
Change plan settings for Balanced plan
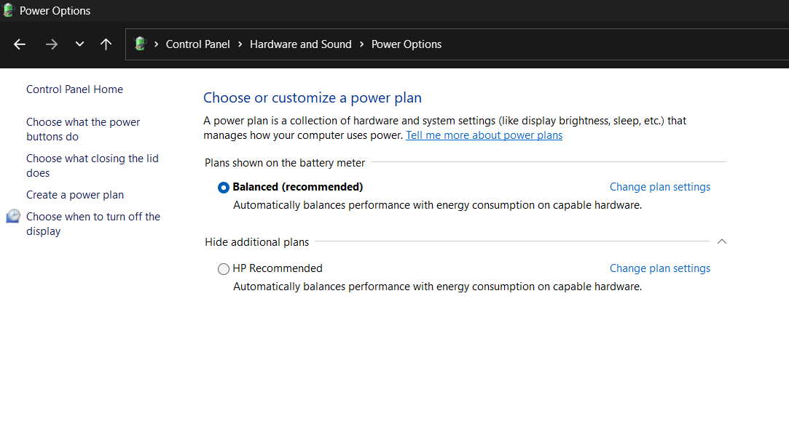coord(659,187)
